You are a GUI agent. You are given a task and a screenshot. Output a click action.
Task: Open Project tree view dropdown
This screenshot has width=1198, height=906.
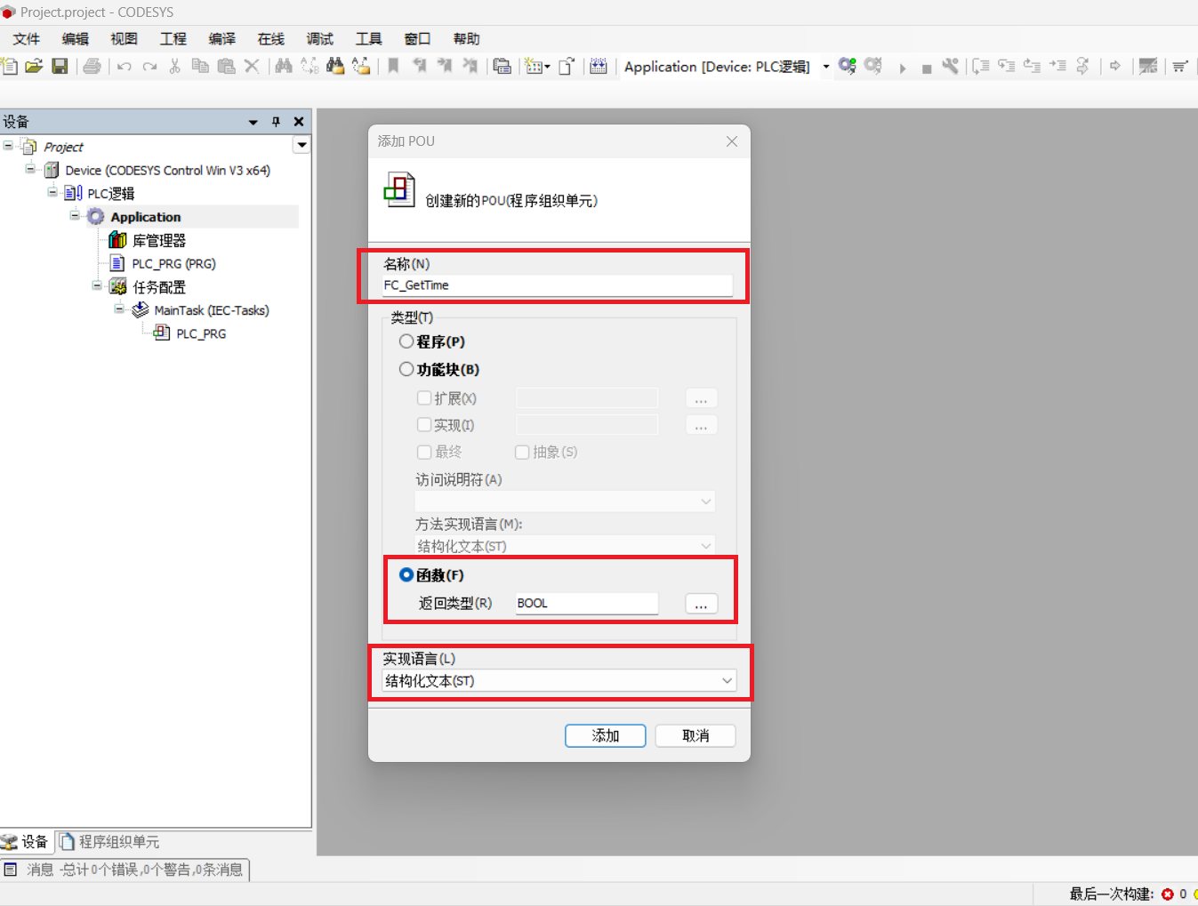(302, 145)
